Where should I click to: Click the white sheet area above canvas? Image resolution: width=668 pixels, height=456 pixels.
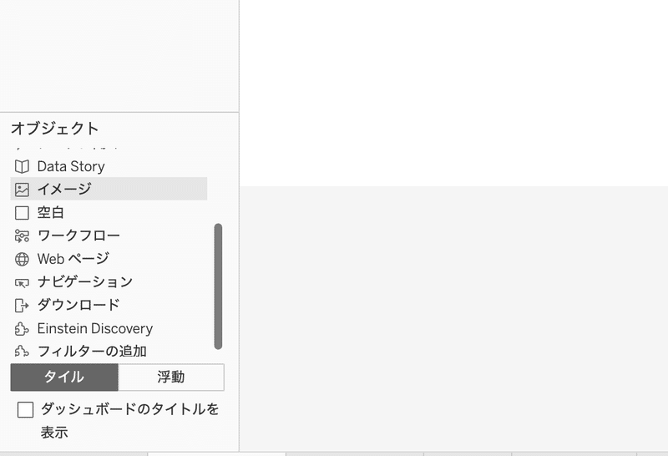453,93
